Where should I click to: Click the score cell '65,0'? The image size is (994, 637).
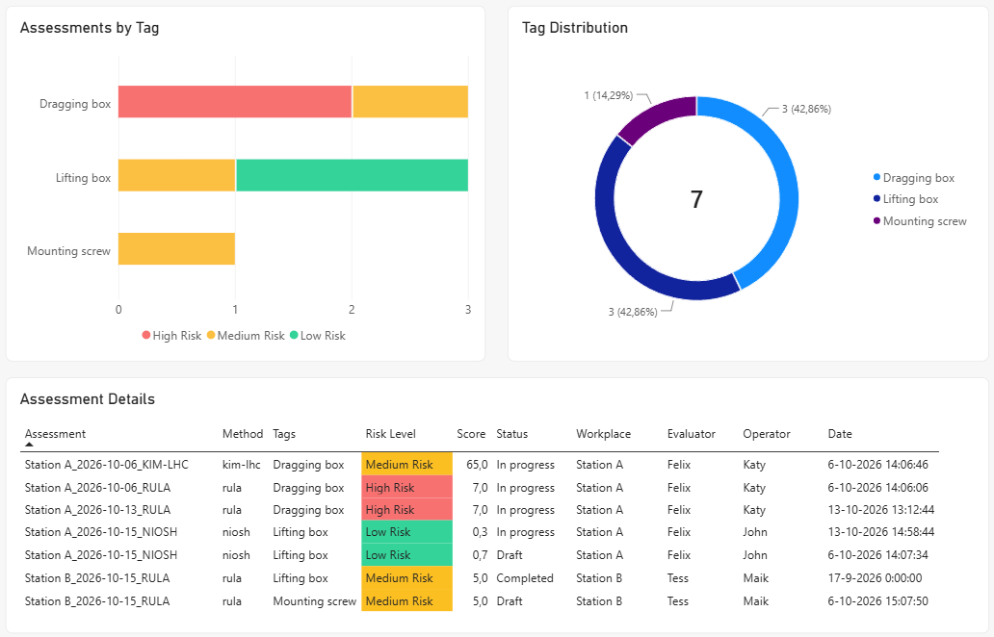tap(477, 465)
